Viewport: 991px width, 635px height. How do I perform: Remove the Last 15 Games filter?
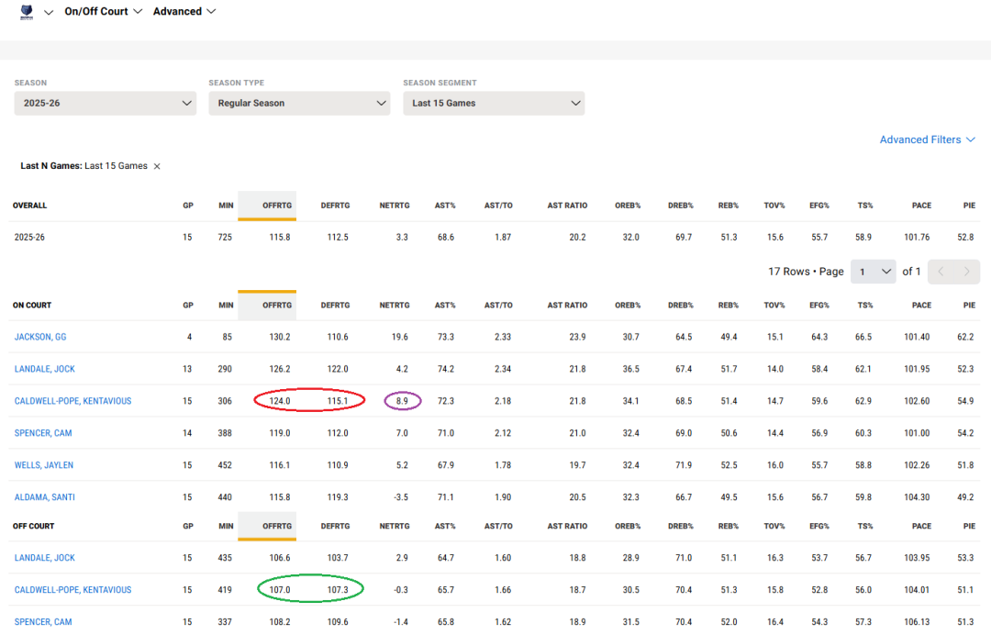pos(157,166)
